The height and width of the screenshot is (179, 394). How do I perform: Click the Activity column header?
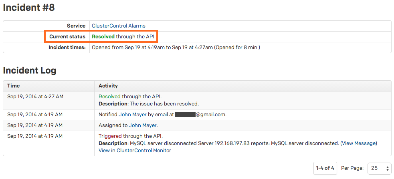(x=108, y=86)
